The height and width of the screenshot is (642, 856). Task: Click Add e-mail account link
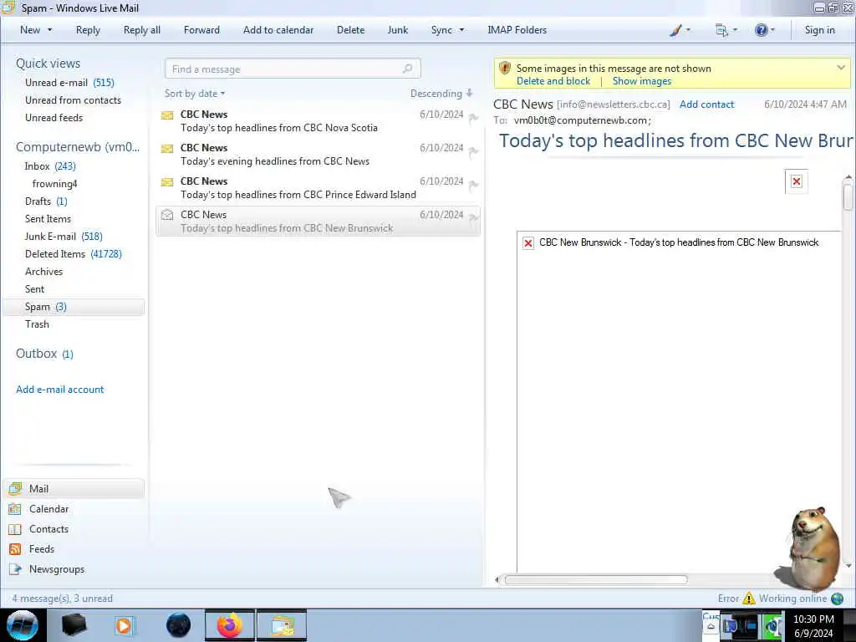pos(59,390)
